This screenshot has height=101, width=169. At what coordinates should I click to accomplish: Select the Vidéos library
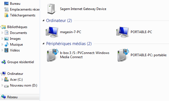(15, 50)
